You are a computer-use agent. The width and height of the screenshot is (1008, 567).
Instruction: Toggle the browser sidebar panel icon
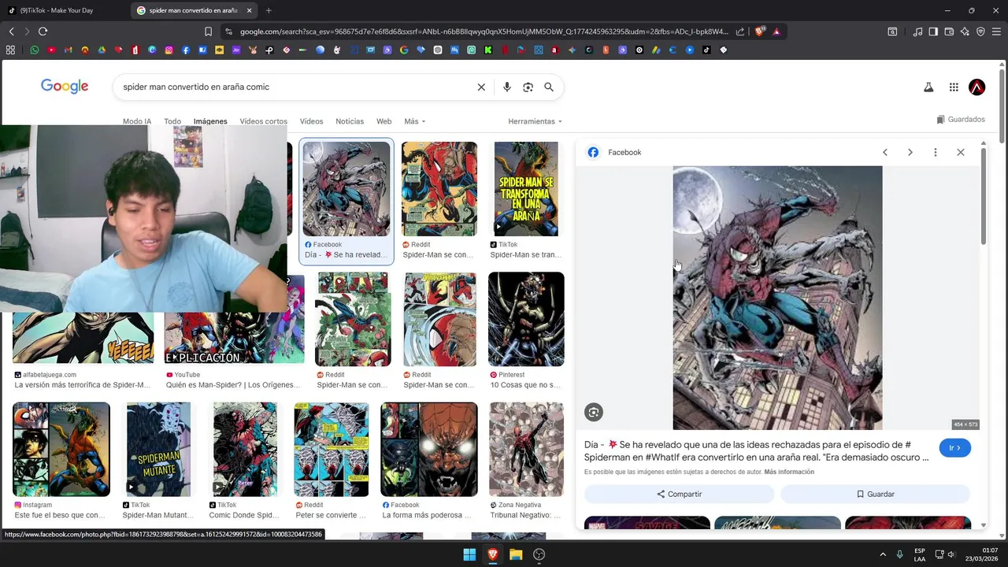(933, 31)
